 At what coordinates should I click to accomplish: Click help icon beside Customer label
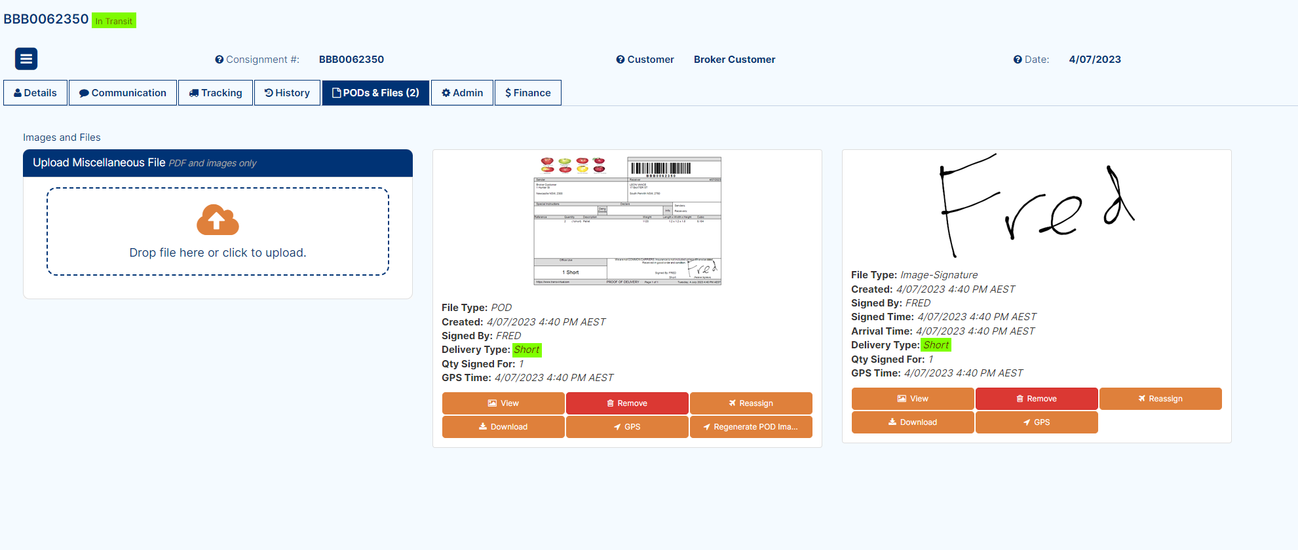620,60
